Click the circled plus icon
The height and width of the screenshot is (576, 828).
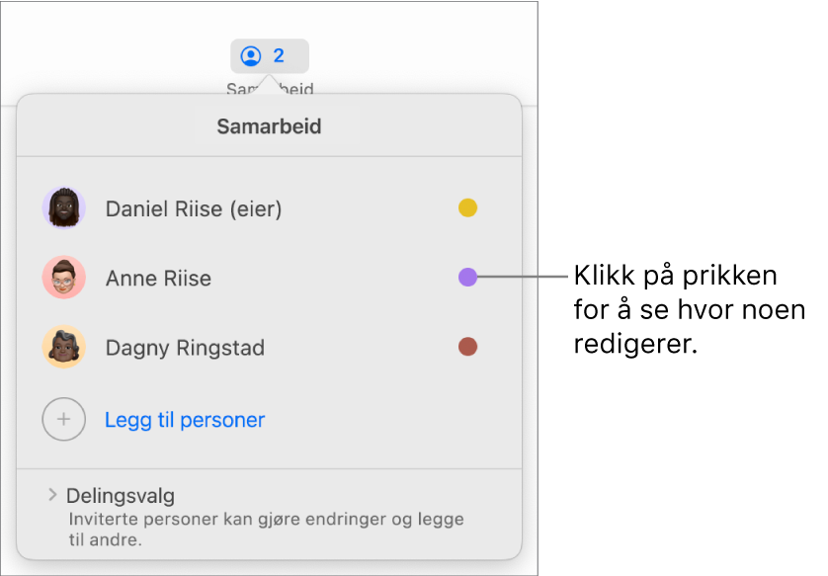64,419
